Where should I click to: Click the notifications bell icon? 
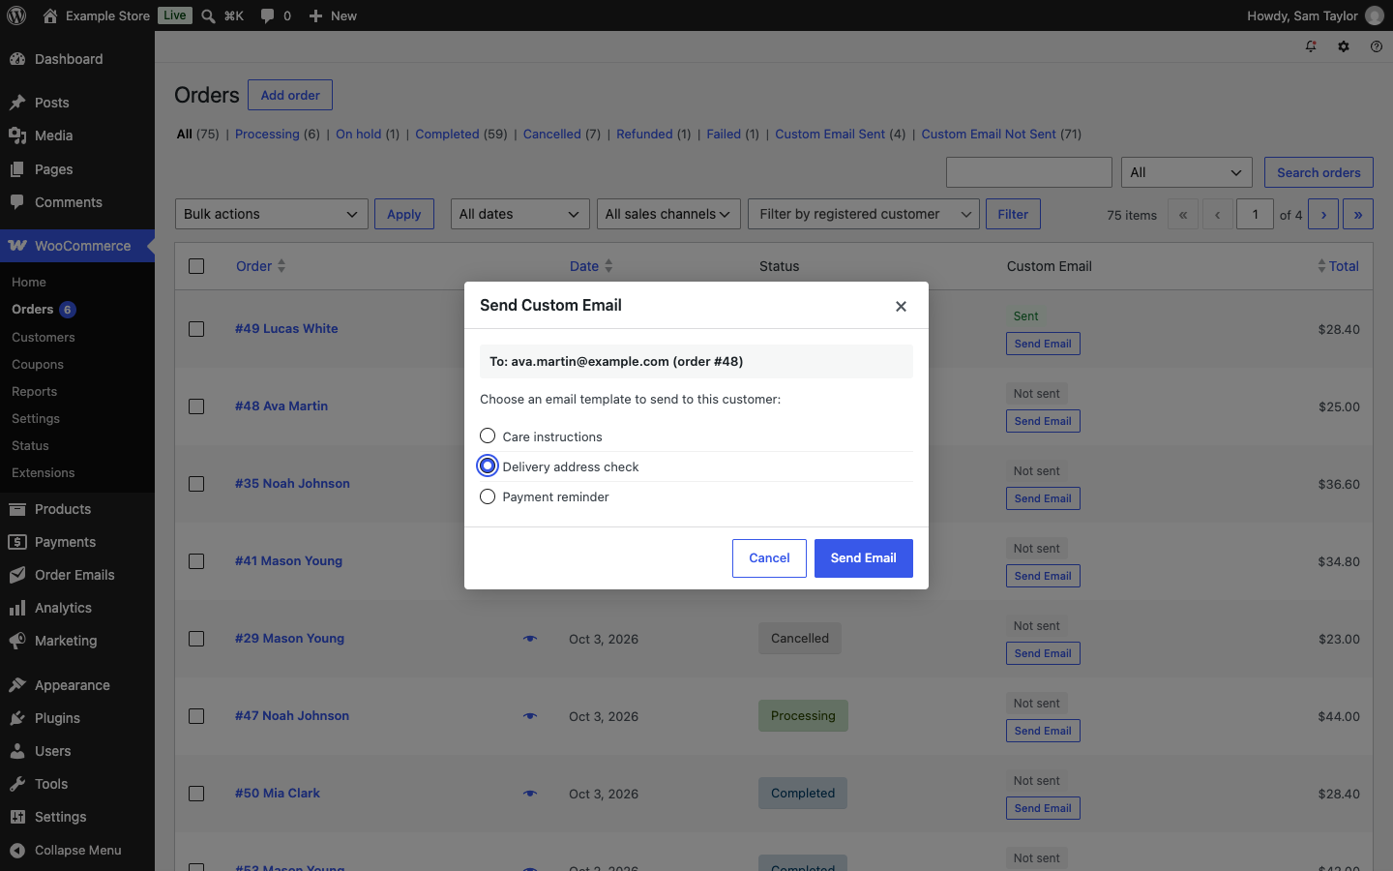coord(1311,46)
